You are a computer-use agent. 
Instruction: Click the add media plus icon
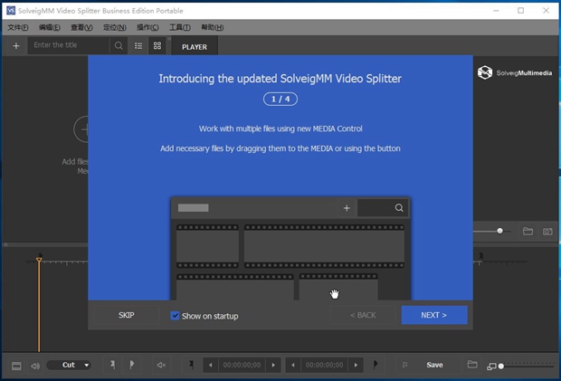(16, 46)
